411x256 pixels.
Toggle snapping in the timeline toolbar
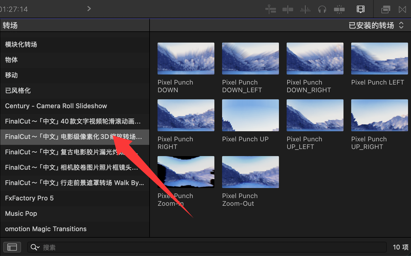click(x=339, y=9)
